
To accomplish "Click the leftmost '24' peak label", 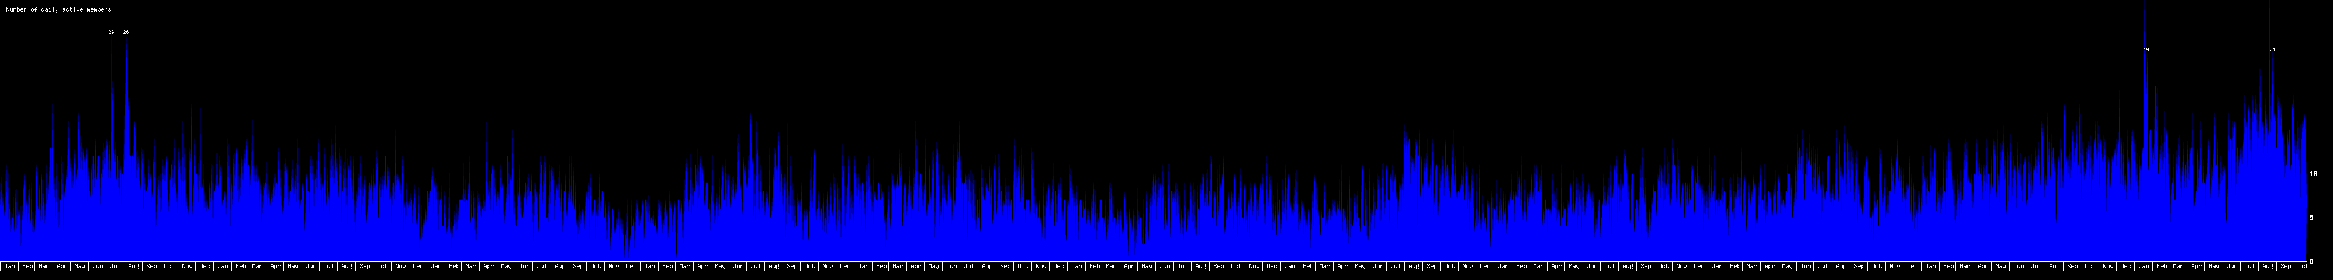I will click(x=2147, y=50).
